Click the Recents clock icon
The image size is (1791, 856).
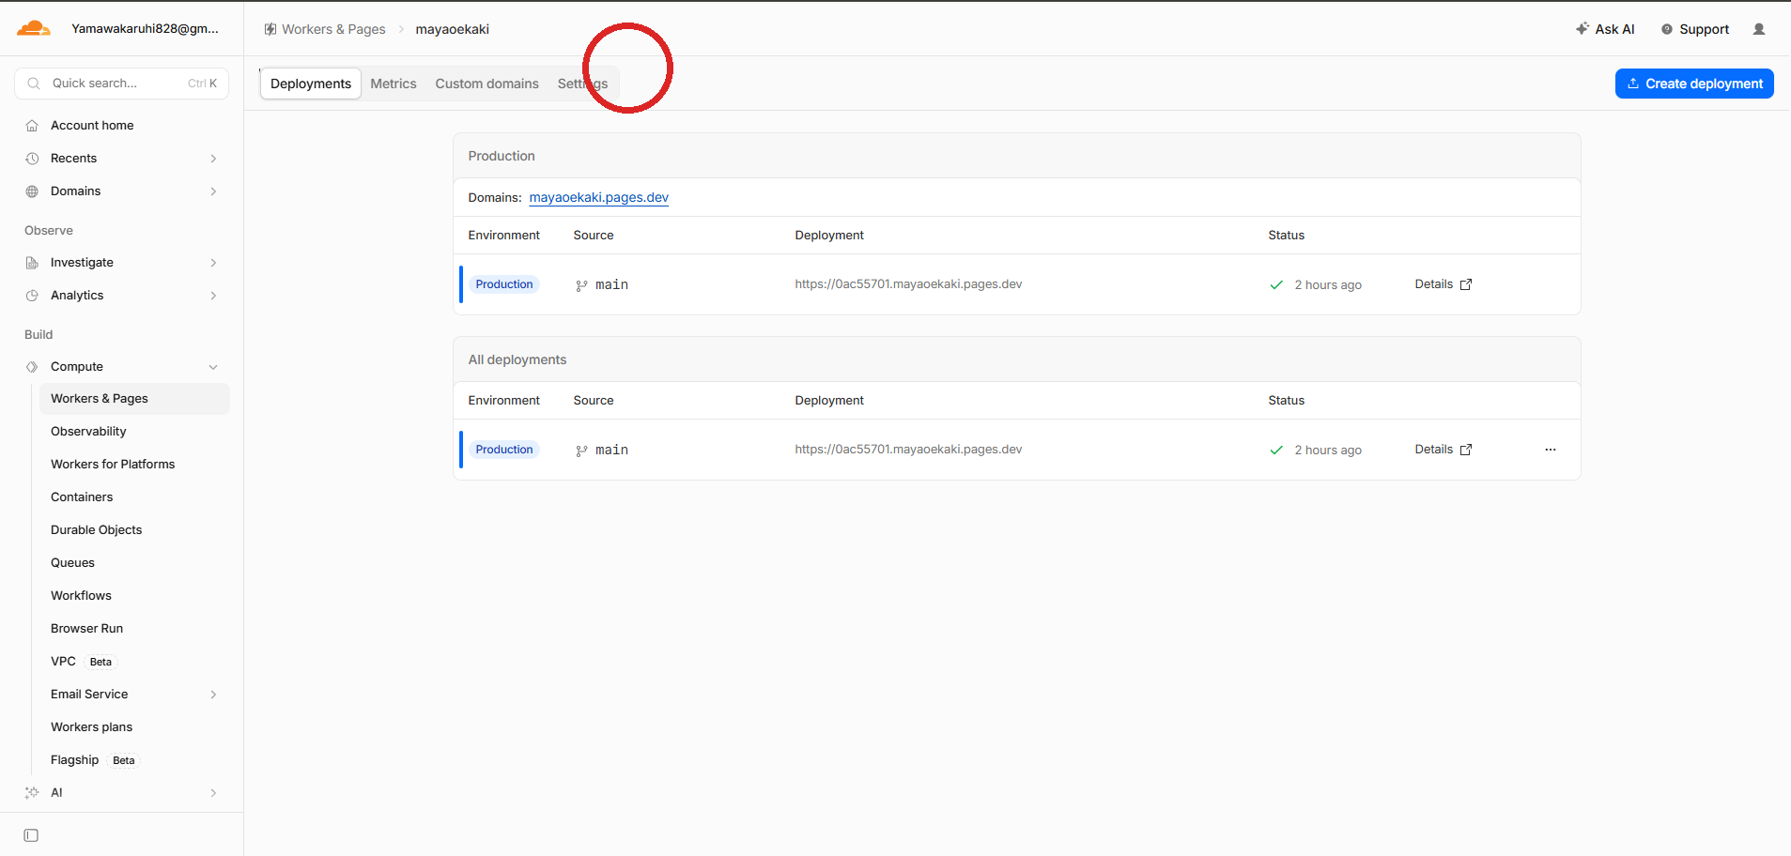pos(32,159)
